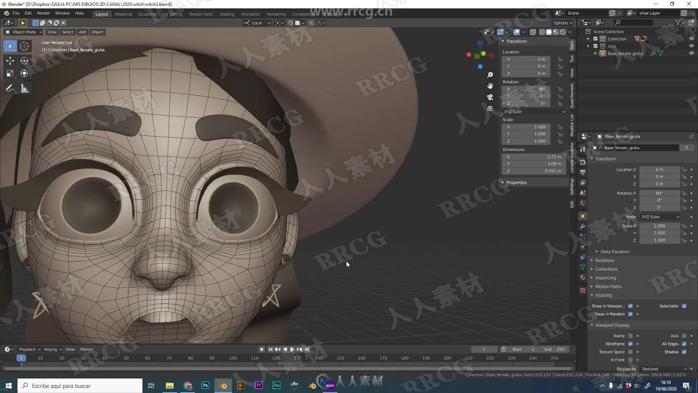This screenshot has height=393, width=698.
Task: Uncheck Show in Renders checkbox
Action: tap(630, 314)
